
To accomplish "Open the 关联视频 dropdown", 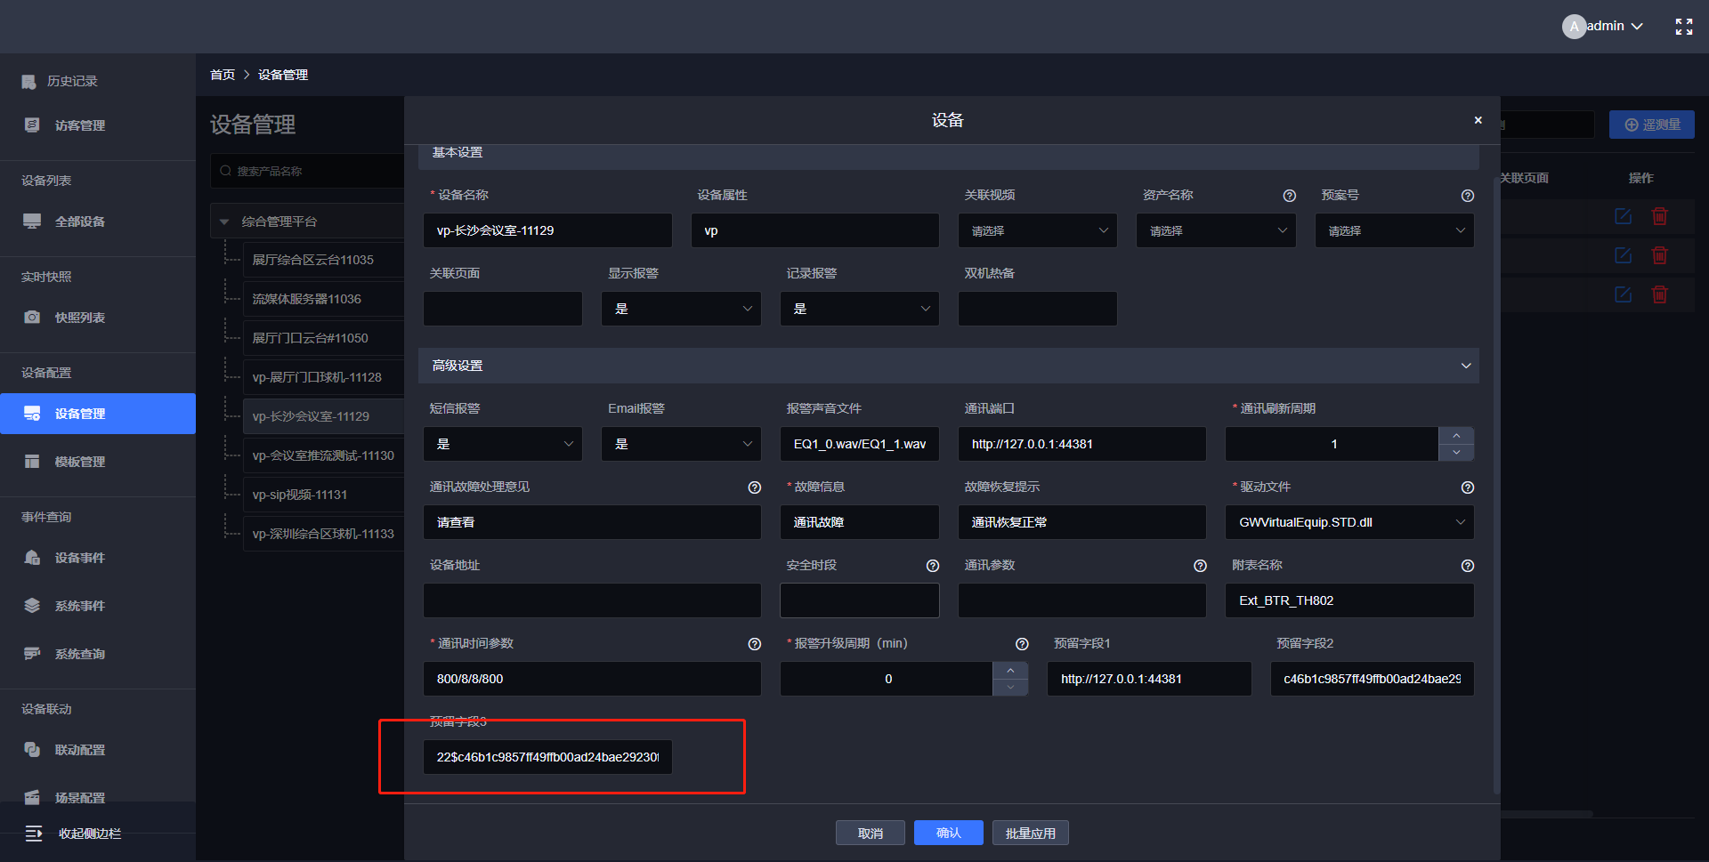I will 1037,230.
